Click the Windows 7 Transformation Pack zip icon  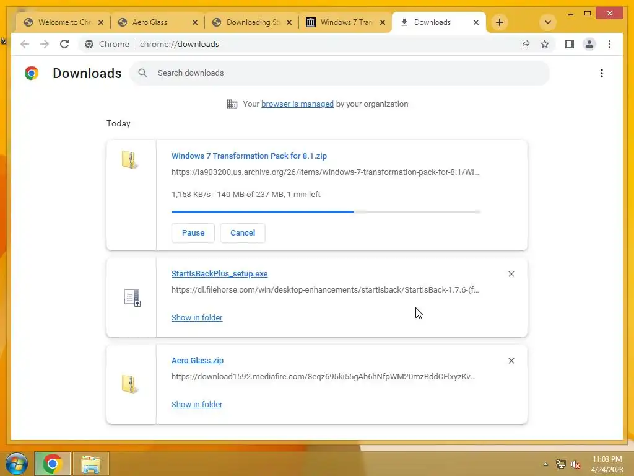[x=130, y=159]
